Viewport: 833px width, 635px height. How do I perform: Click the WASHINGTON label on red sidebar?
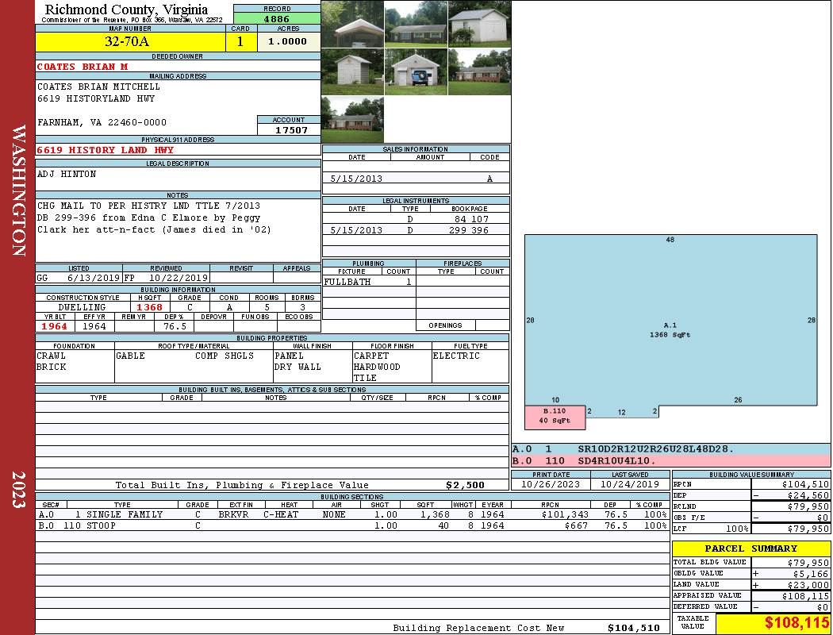click(x=17, y=190)
